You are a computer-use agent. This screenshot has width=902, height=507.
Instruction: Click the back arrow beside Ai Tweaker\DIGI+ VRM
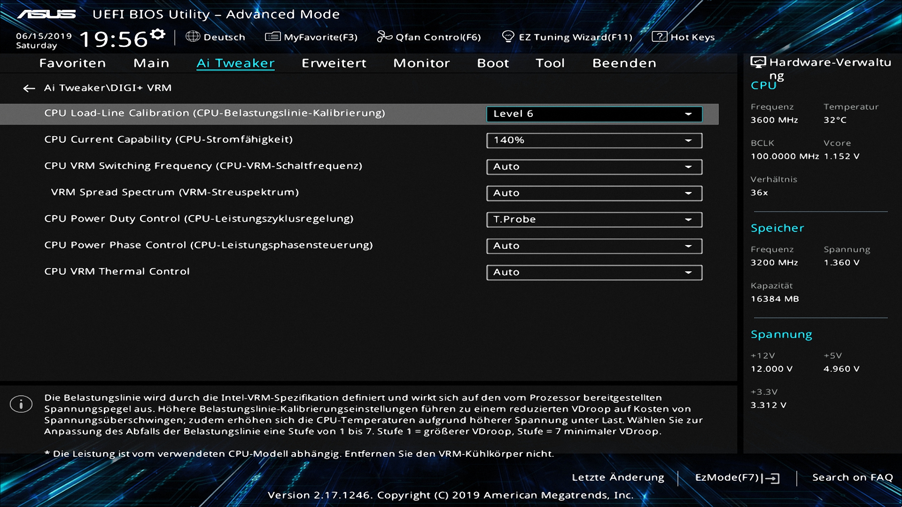(x=29, y=88)
